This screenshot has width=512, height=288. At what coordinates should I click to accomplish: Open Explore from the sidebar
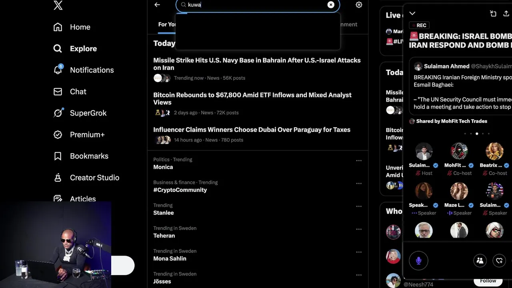click(75, 49)
